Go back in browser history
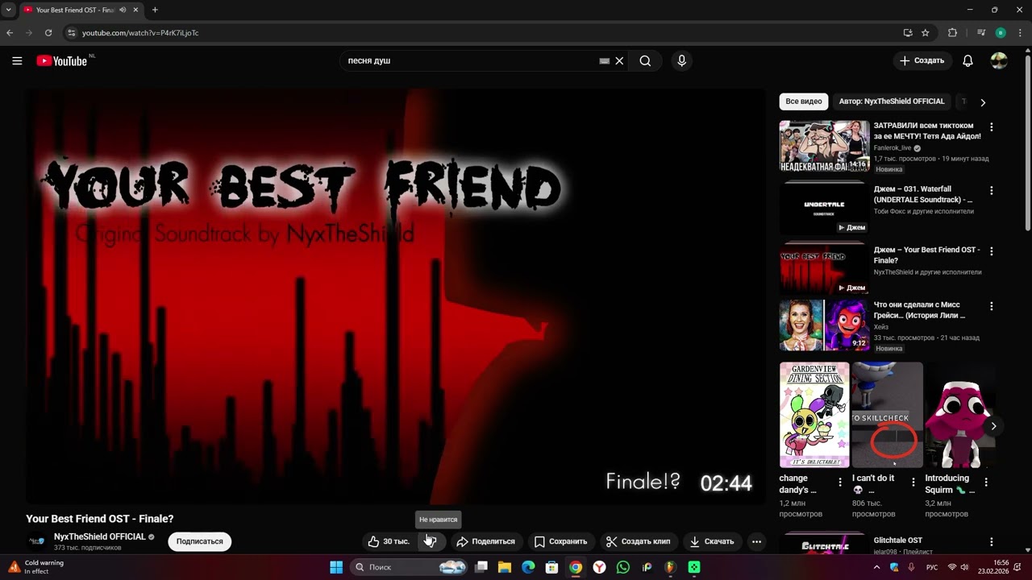Viewport: 1032px width, 580px height. [10, 33]
